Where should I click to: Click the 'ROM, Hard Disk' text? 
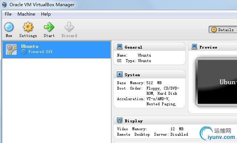tap(162, 93)
